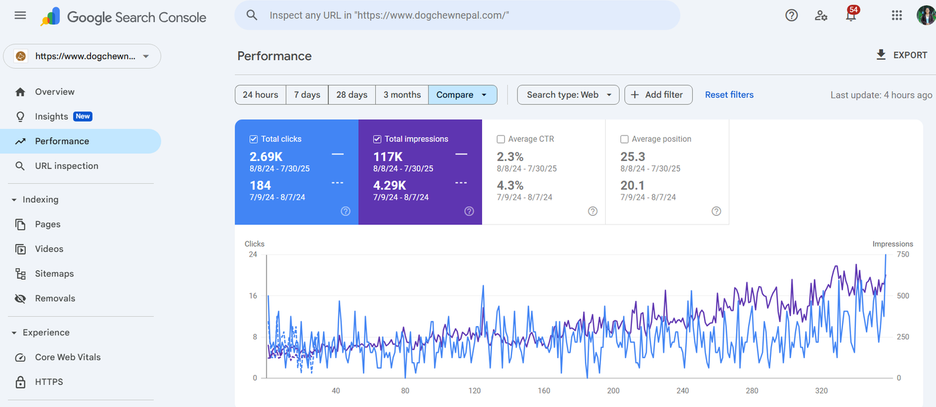Uncheck the Total clicks checkbox
This screenshot has width=936, height=407.
tap(253, 139)
